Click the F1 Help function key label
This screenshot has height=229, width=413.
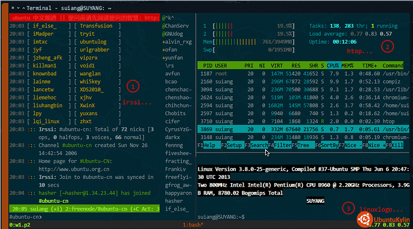[x=209, y=146]
